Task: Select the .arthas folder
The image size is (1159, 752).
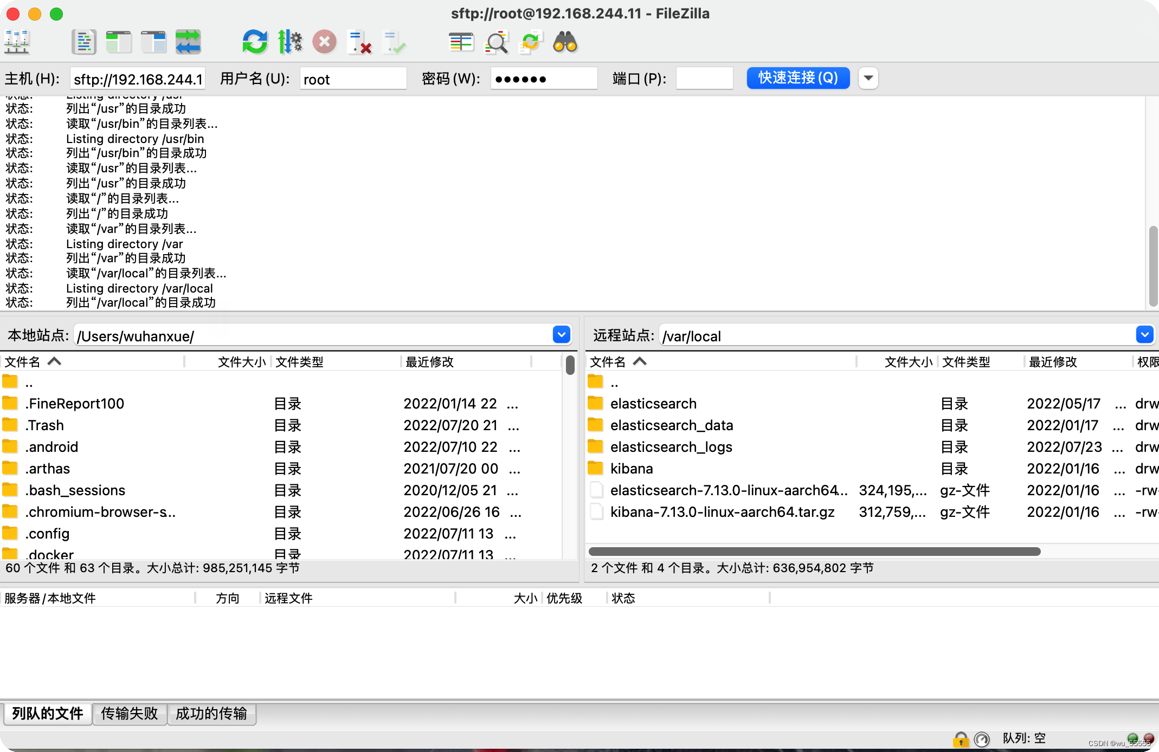Action: point(281,469)
